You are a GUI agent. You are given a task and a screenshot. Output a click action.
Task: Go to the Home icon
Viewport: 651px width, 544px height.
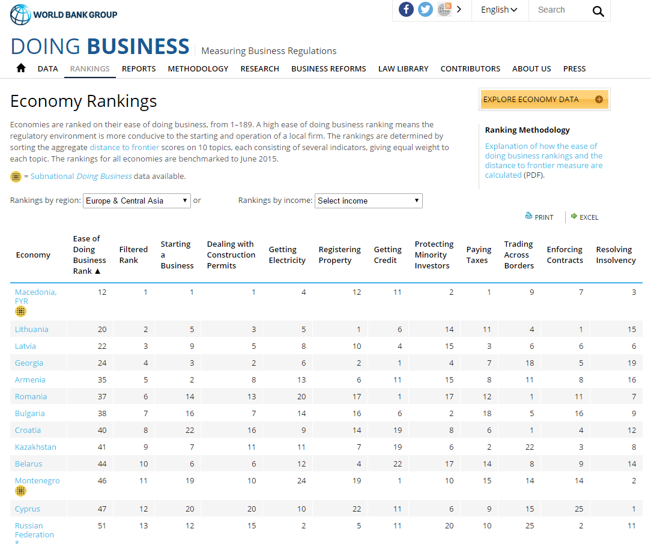(21, 68)
